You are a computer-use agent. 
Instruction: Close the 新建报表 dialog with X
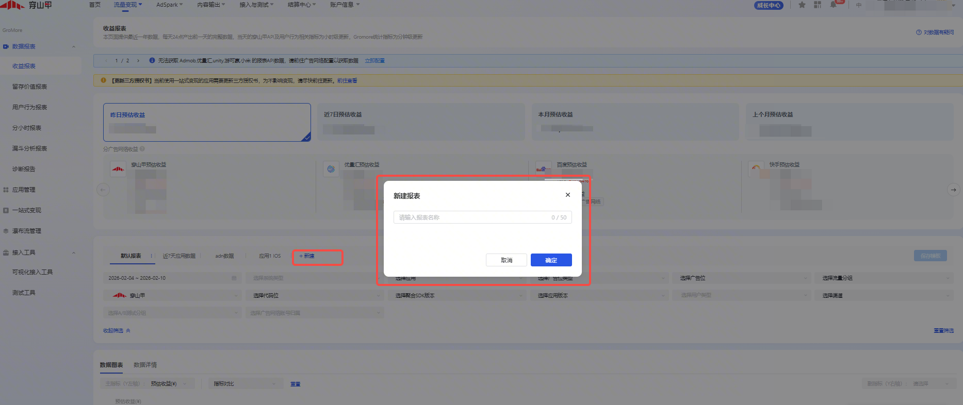coord(567,195)
